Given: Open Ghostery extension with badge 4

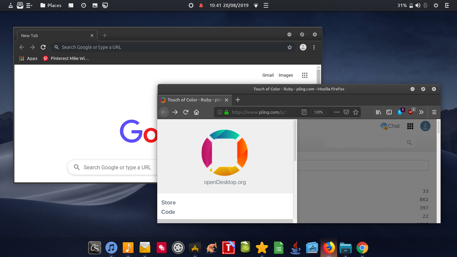Looking at the screenshot, I should click(x=400, y=112).
